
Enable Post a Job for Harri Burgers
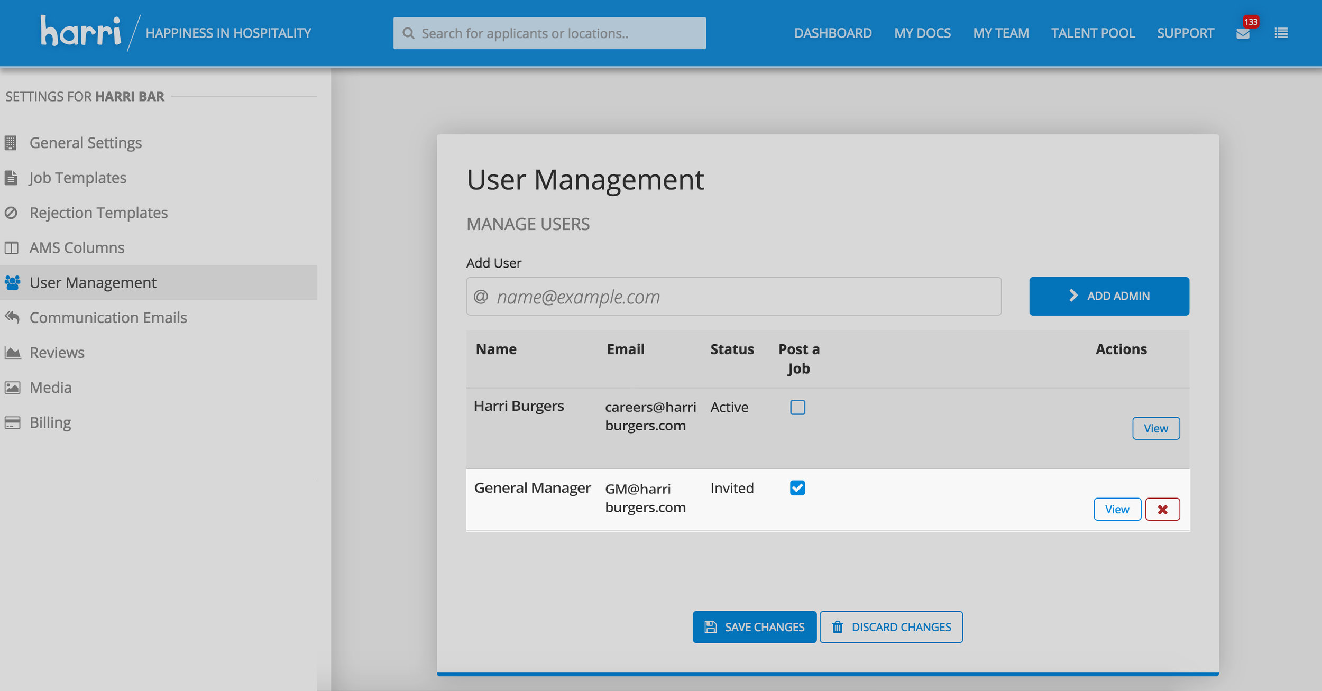[x=797, y=407]
